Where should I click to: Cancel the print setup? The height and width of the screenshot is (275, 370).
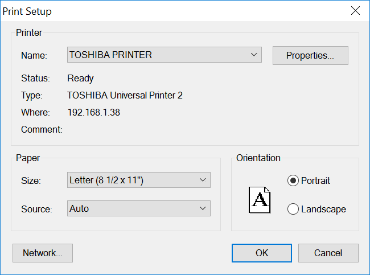click(328, 253)
